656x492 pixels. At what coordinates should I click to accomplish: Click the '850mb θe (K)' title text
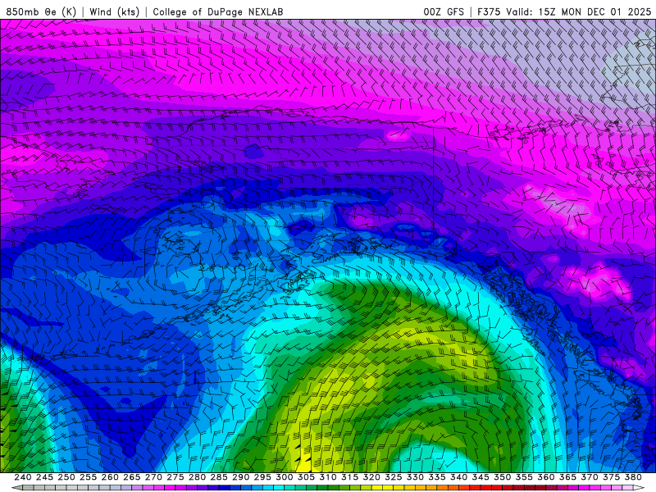[41, 11]
